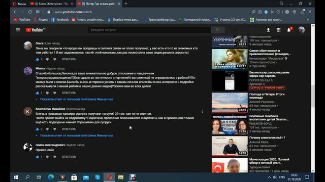
Task: Open the Монетизация 2020 video title
Action: [x=269, y=161]
